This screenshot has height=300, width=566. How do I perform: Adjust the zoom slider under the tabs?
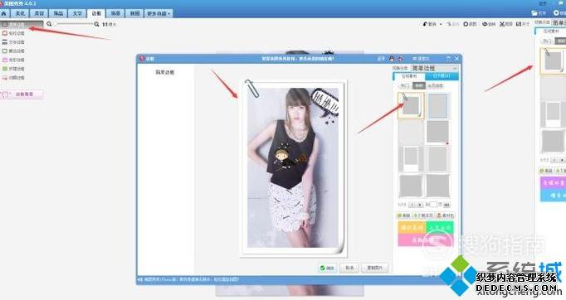(x=73, y=24)
